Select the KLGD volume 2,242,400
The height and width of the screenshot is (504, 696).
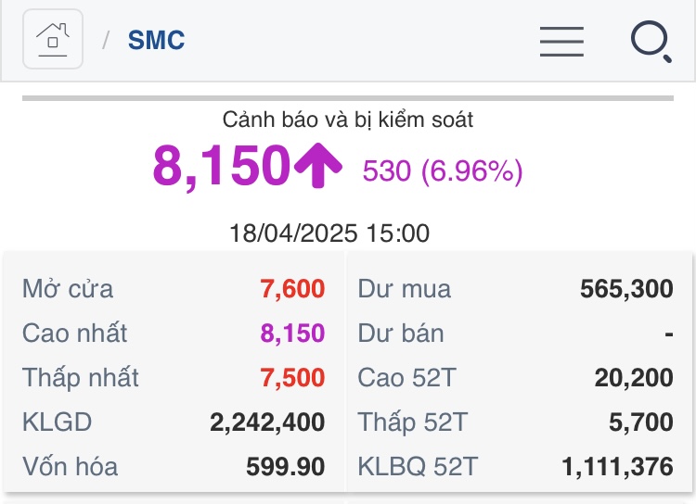pos(267,422)
